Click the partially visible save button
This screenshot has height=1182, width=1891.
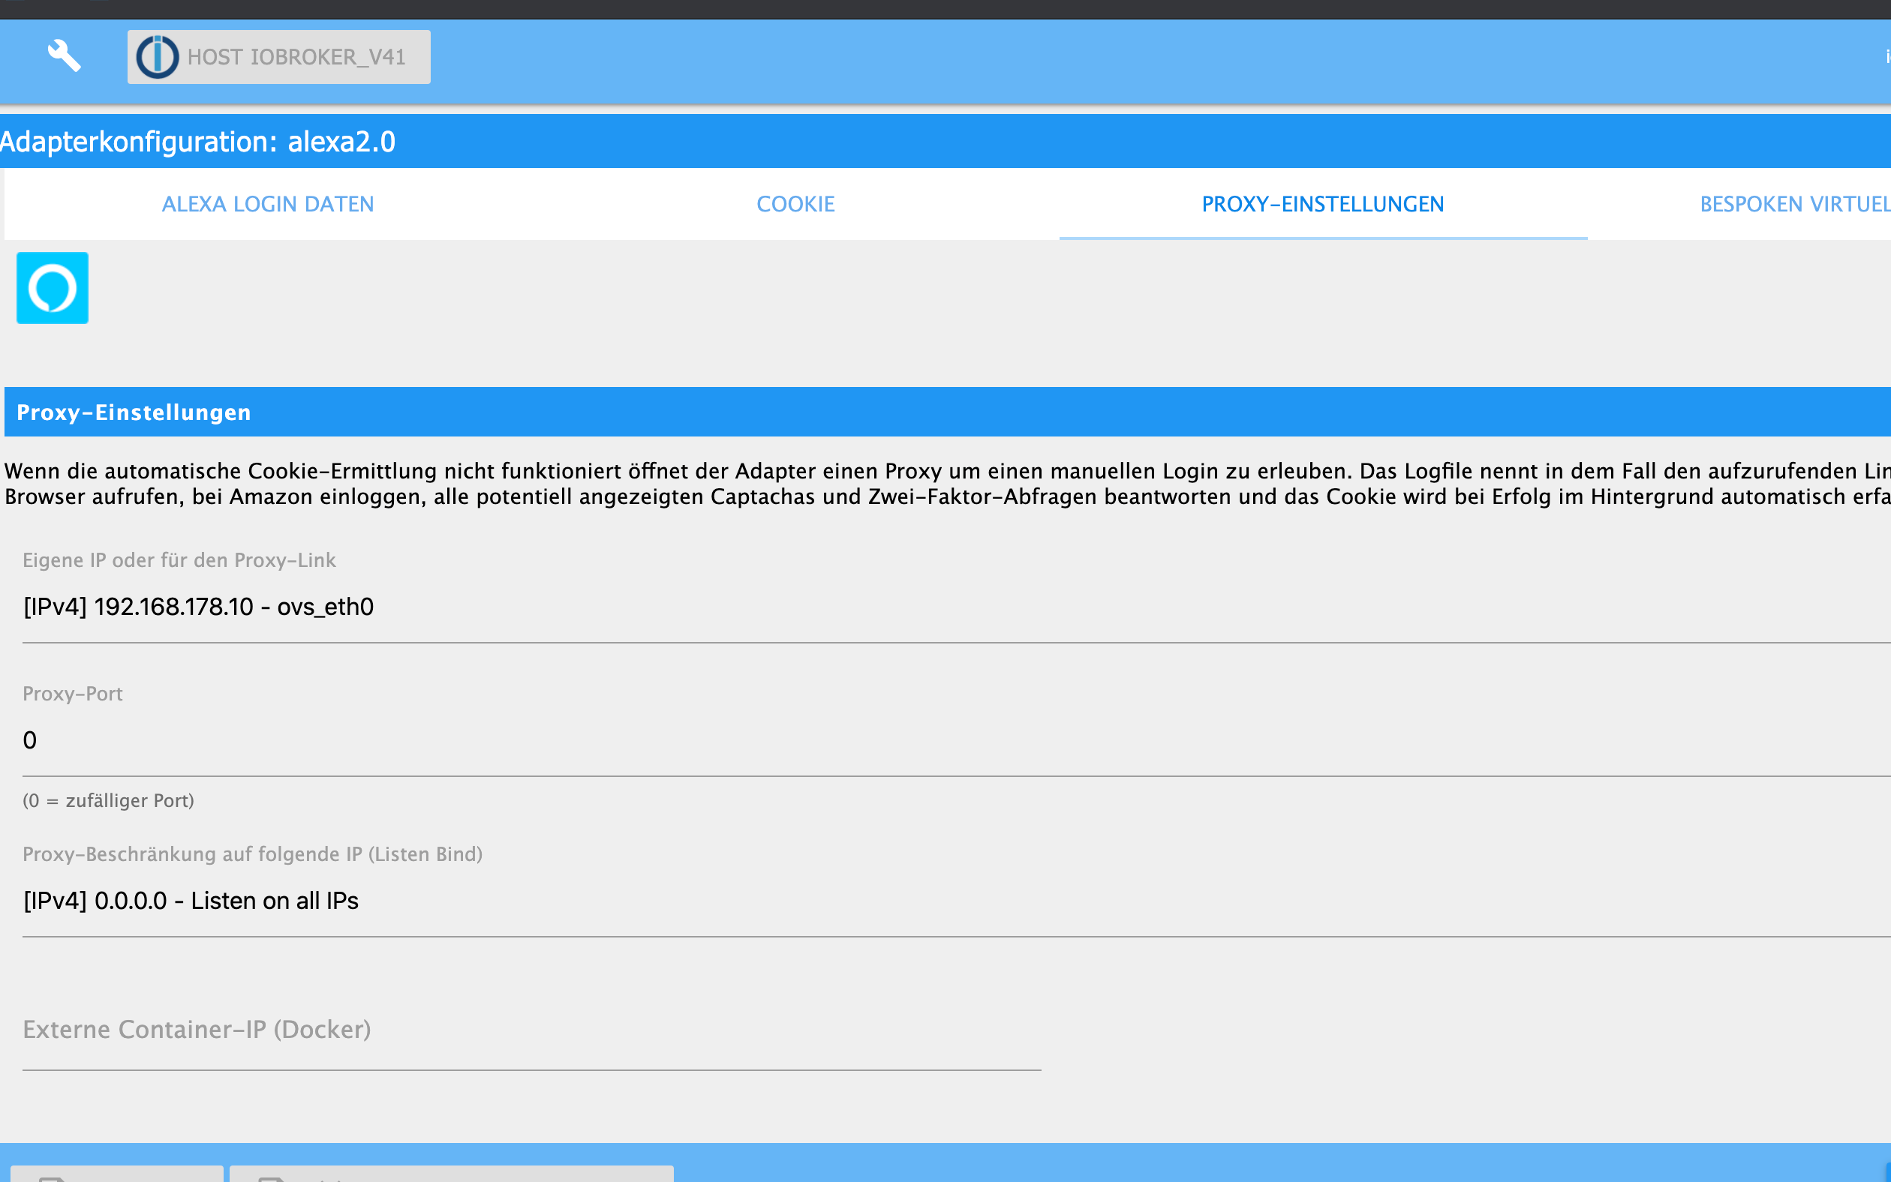pyautogui.click(x=117, y=1174)
